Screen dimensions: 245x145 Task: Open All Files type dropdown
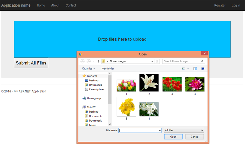pos(184,130)
